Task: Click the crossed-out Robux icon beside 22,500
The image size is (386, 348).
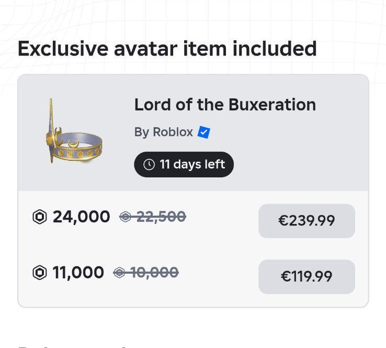Action: [125, 217]
